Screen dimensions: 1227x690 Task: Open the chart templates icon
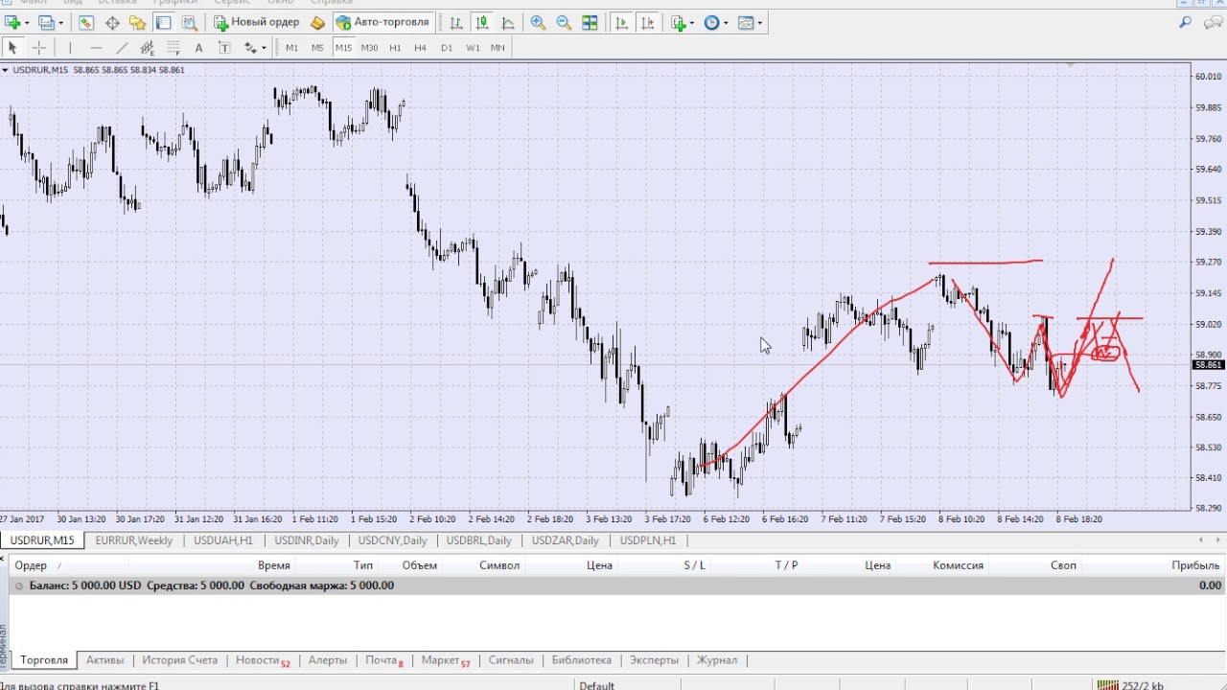(x=746, y=22)
